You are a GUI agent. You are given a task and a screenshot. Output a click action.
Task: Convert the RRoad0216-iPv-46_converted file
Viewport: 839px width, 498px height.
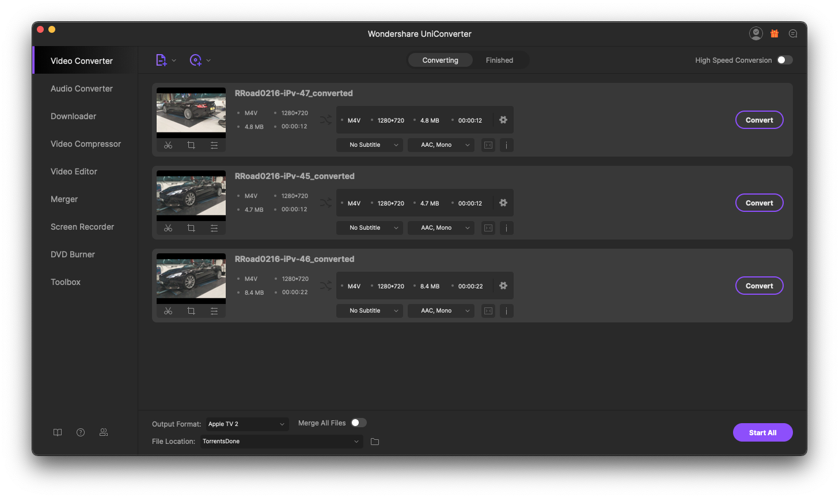coord(760,286)
